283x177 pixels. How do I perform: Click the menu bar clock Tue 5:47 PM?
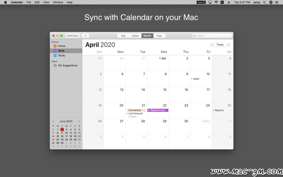(242, 2)
